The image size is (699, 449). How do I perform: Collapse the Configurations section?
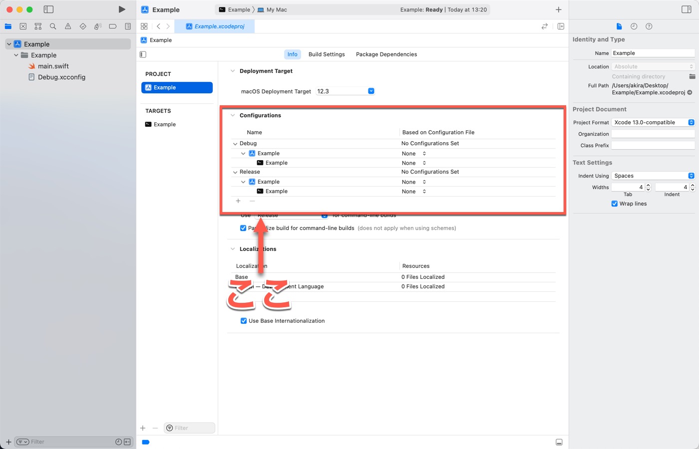(233, 115)
